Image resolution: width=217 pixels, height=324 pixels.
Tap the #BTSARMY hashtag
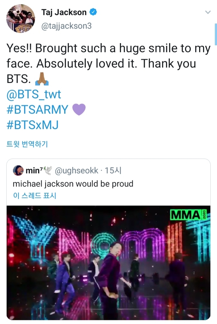click(37, 109)
